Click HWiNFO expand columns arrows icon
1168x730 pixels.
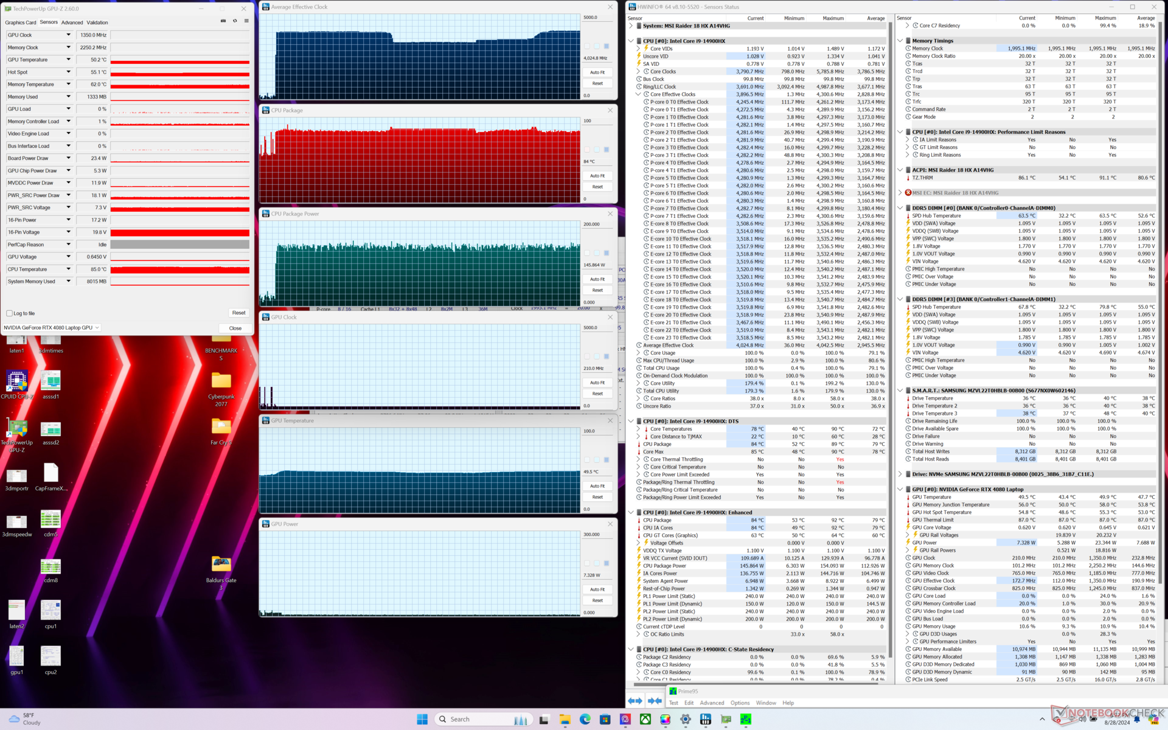pos(634,701)
